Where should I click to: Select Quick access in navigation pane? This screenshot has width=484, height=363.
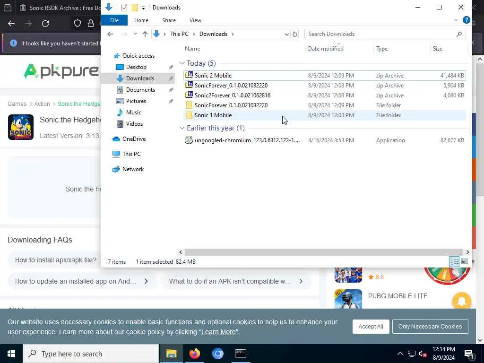(x=138, y=56)
